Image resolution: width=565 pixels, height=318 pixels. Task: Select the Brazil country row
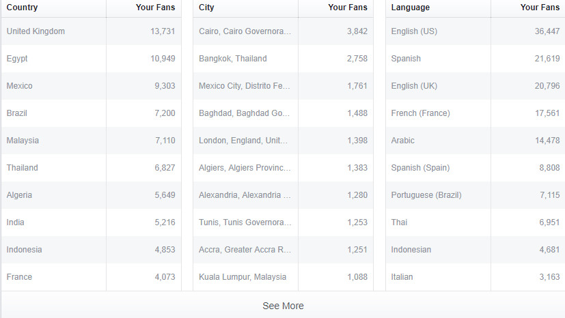pos(17,113)
